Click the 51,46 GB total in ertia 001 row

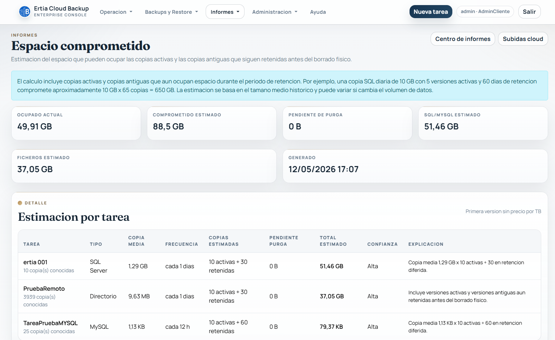(331, 266)
